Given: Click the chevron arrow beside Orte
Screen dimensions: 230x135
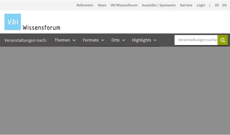Looking at the screenshot, I should pyautogui.click(x=123, y=40).
